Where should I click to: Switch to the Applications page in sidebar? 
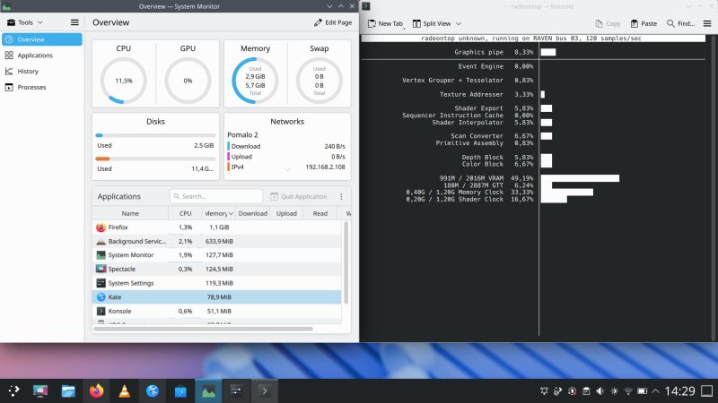point(35,56)
